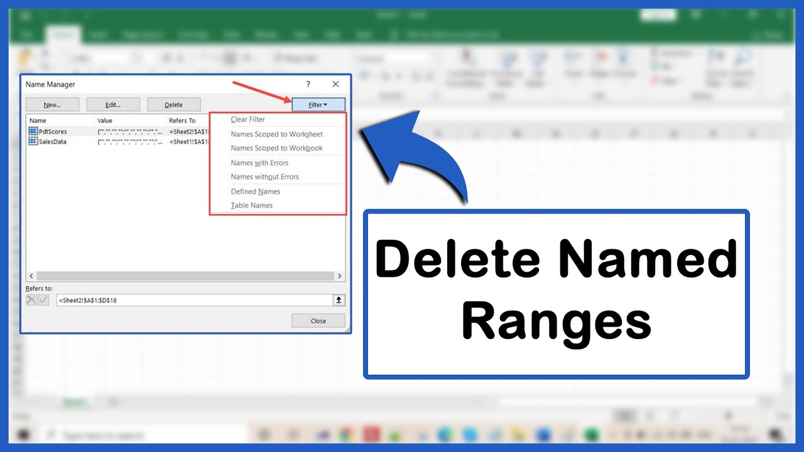The width and height of the screenshot is (804, 452).
Task: Choose Clear Filter from the menu
Action: [x=248, y=119]
